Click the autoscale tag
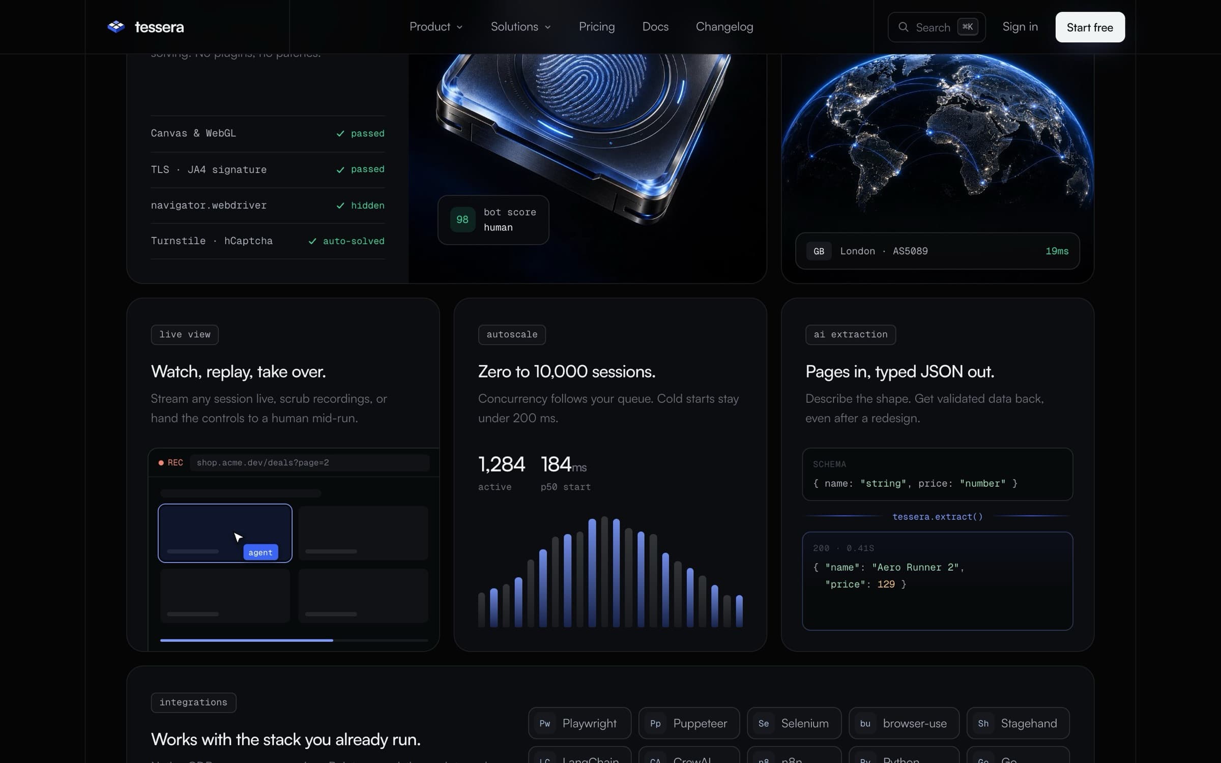 click(512, 335)
